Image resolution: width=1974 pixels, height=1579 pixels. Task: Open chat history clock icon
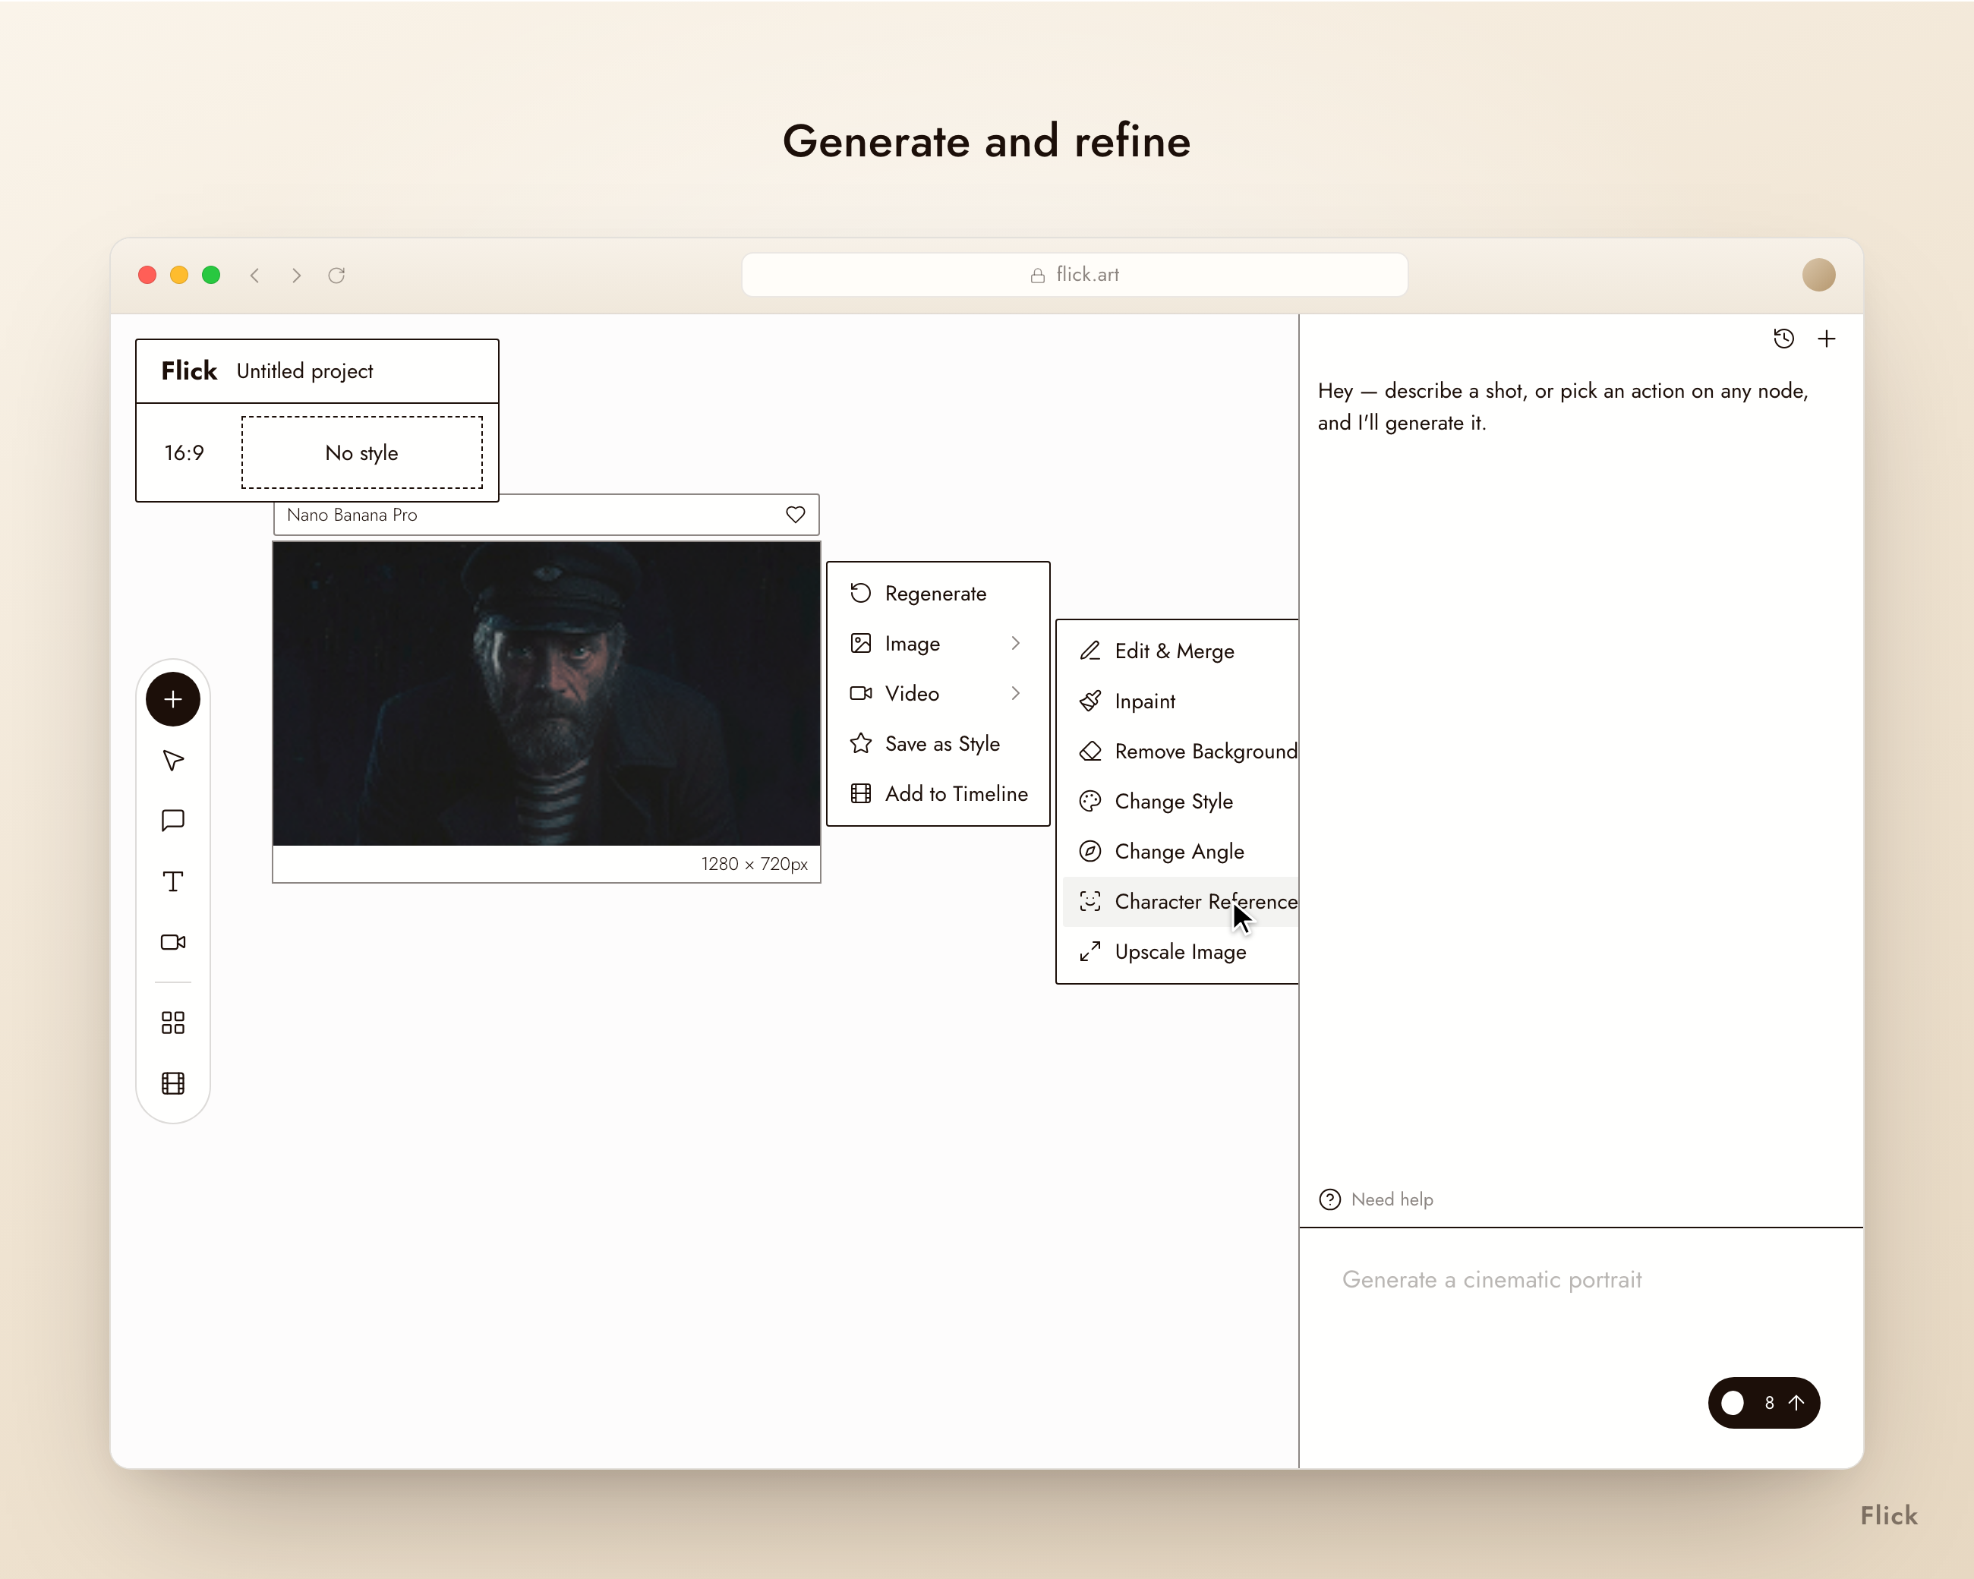pos(1783,339)
